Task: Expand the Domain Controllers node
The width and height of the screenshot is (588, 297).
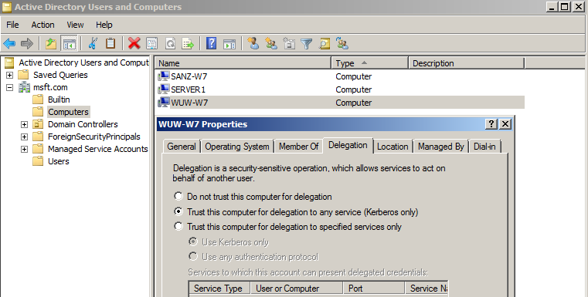Action: click(x=25, y=124)
